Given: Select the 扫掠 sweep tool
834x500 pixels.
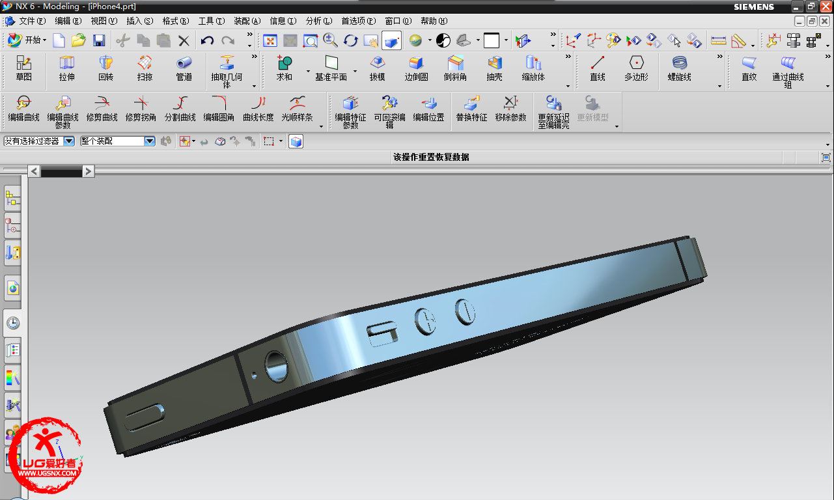Looking at the screenshot, I should coord(145,69).
